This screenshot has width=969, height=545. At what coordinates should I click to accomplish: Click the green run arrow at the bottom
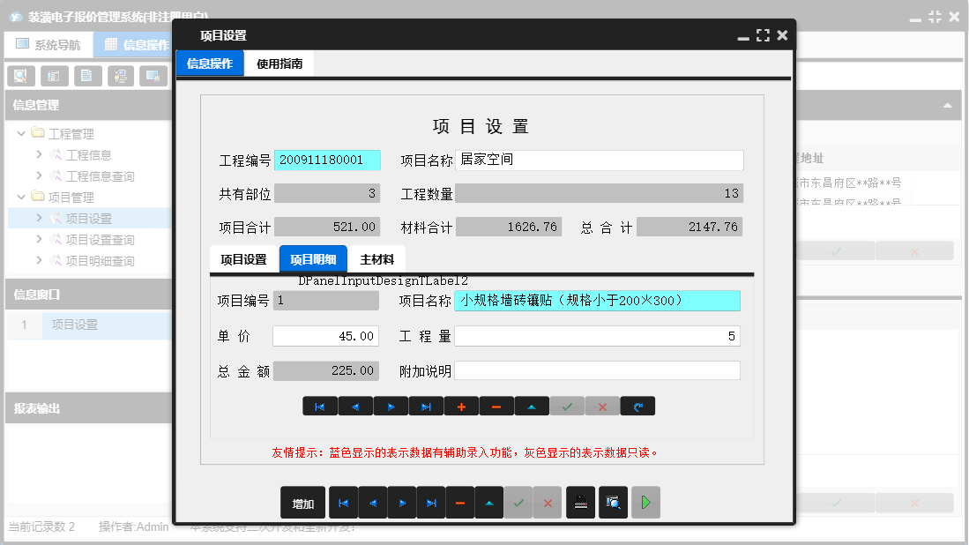(646, 502)
